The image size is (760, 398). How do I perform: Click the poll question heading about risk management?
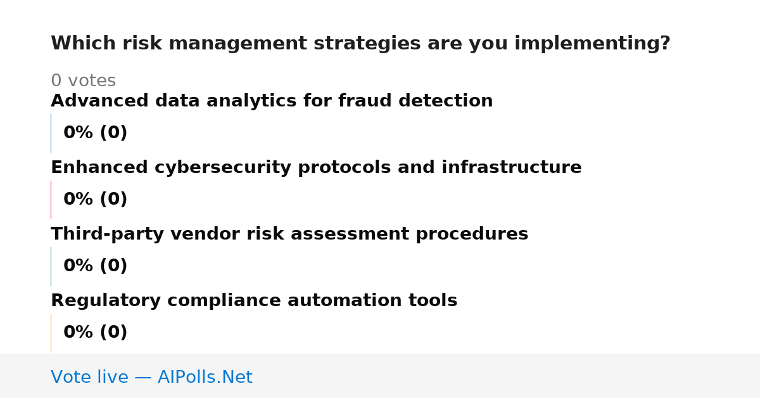coord(360,44)
